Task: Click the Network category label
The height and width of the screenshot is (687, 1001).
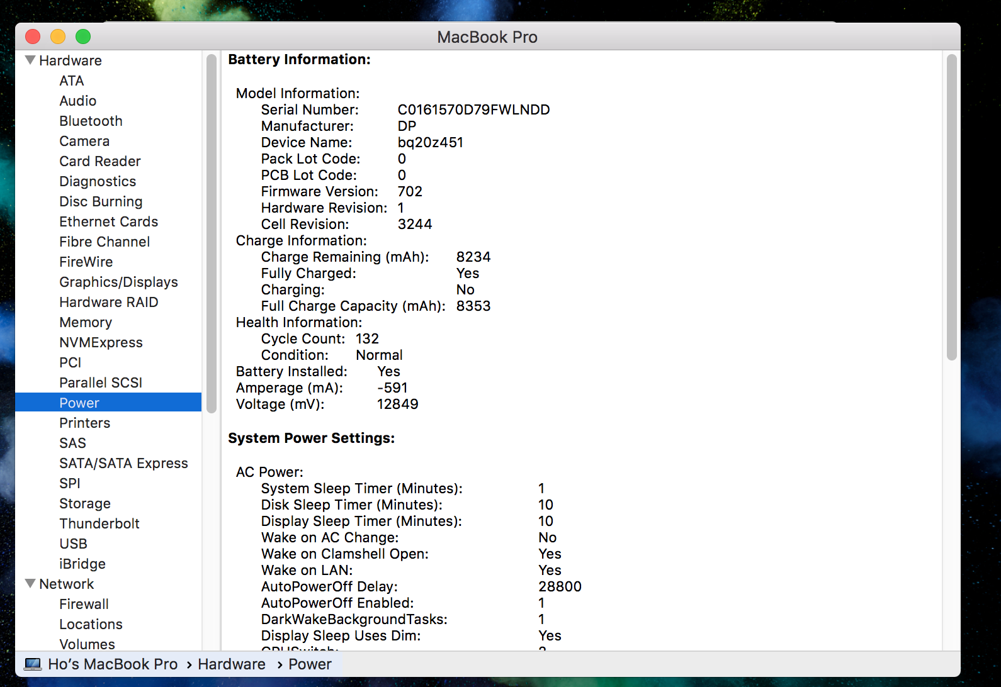Action: (x=67, y=584)
